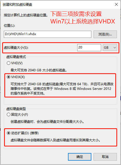Select the VHDX(X) format radio button

pyautogui.click(x=8, y=77)
